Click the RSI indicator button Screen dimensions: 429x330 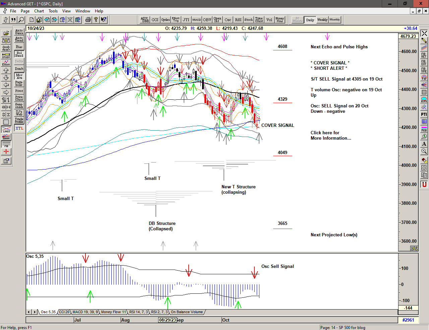click(x=238, y=20)
